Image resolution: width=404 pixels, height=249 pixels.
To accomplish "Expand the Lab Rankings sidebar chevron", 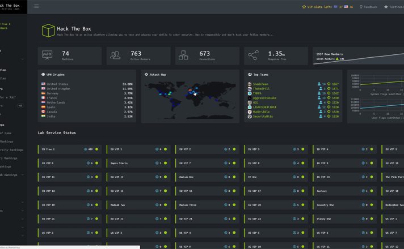I will 23,175.
